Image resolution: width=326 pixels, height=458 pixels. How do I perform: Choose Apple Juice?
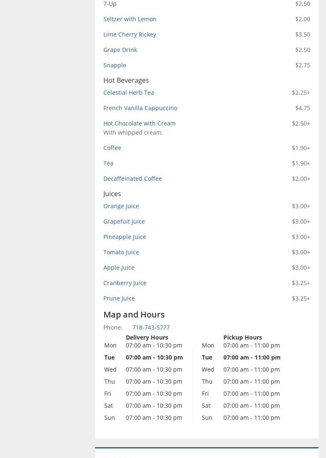coord(119,268)
